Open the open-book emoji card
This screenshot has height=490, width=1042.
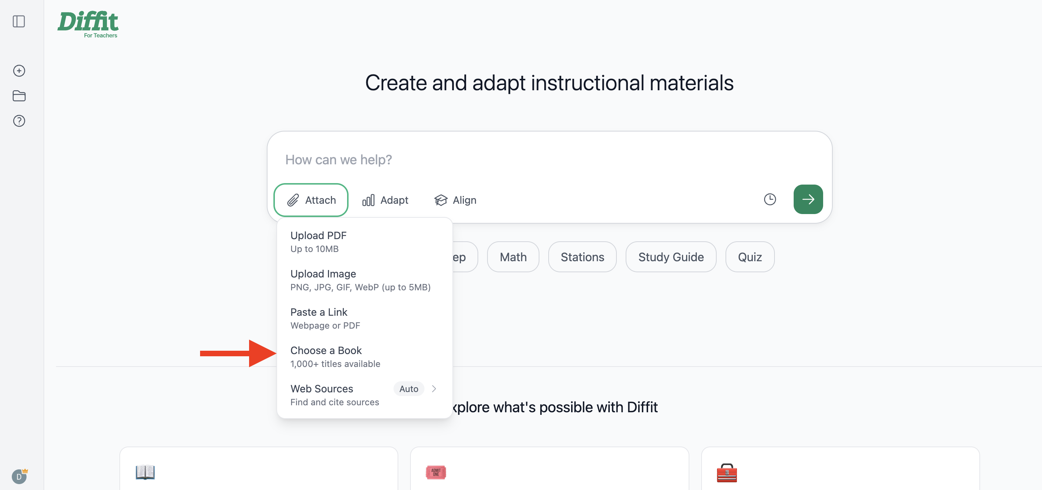(259, 469)
